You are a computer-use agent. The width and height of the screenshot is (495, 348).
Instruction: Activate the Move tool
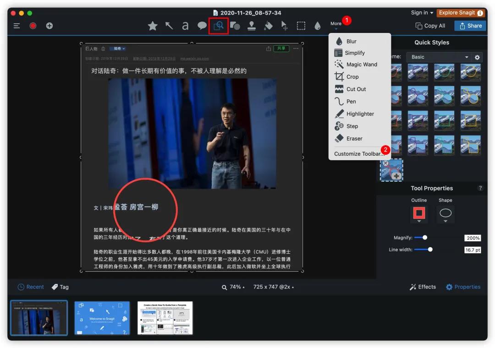click(x=284, y=26)
